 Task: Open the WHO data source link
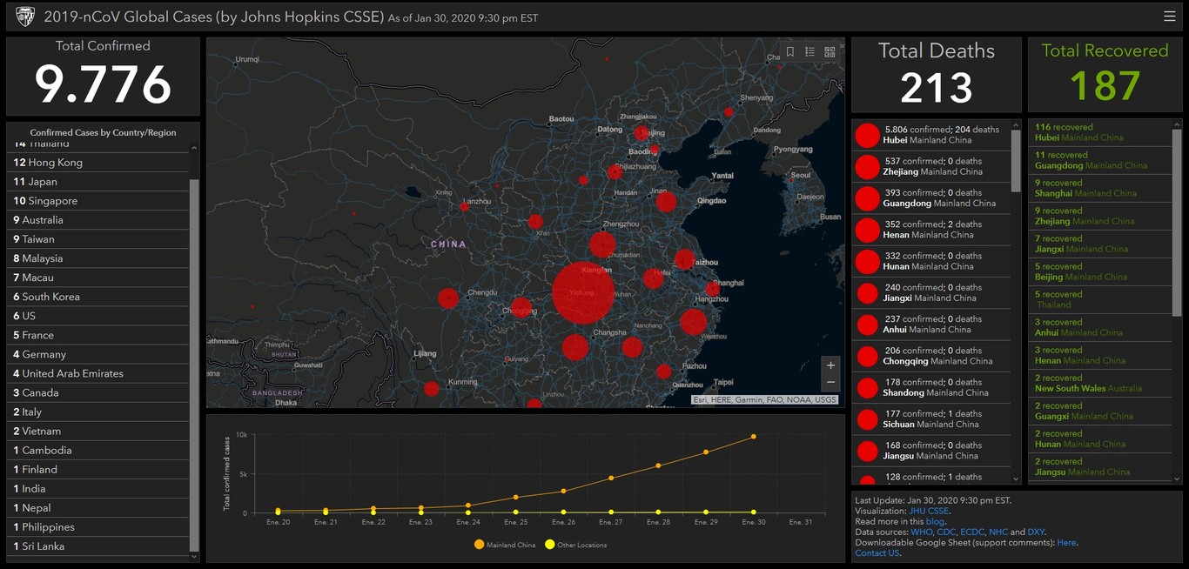(921, 532)
